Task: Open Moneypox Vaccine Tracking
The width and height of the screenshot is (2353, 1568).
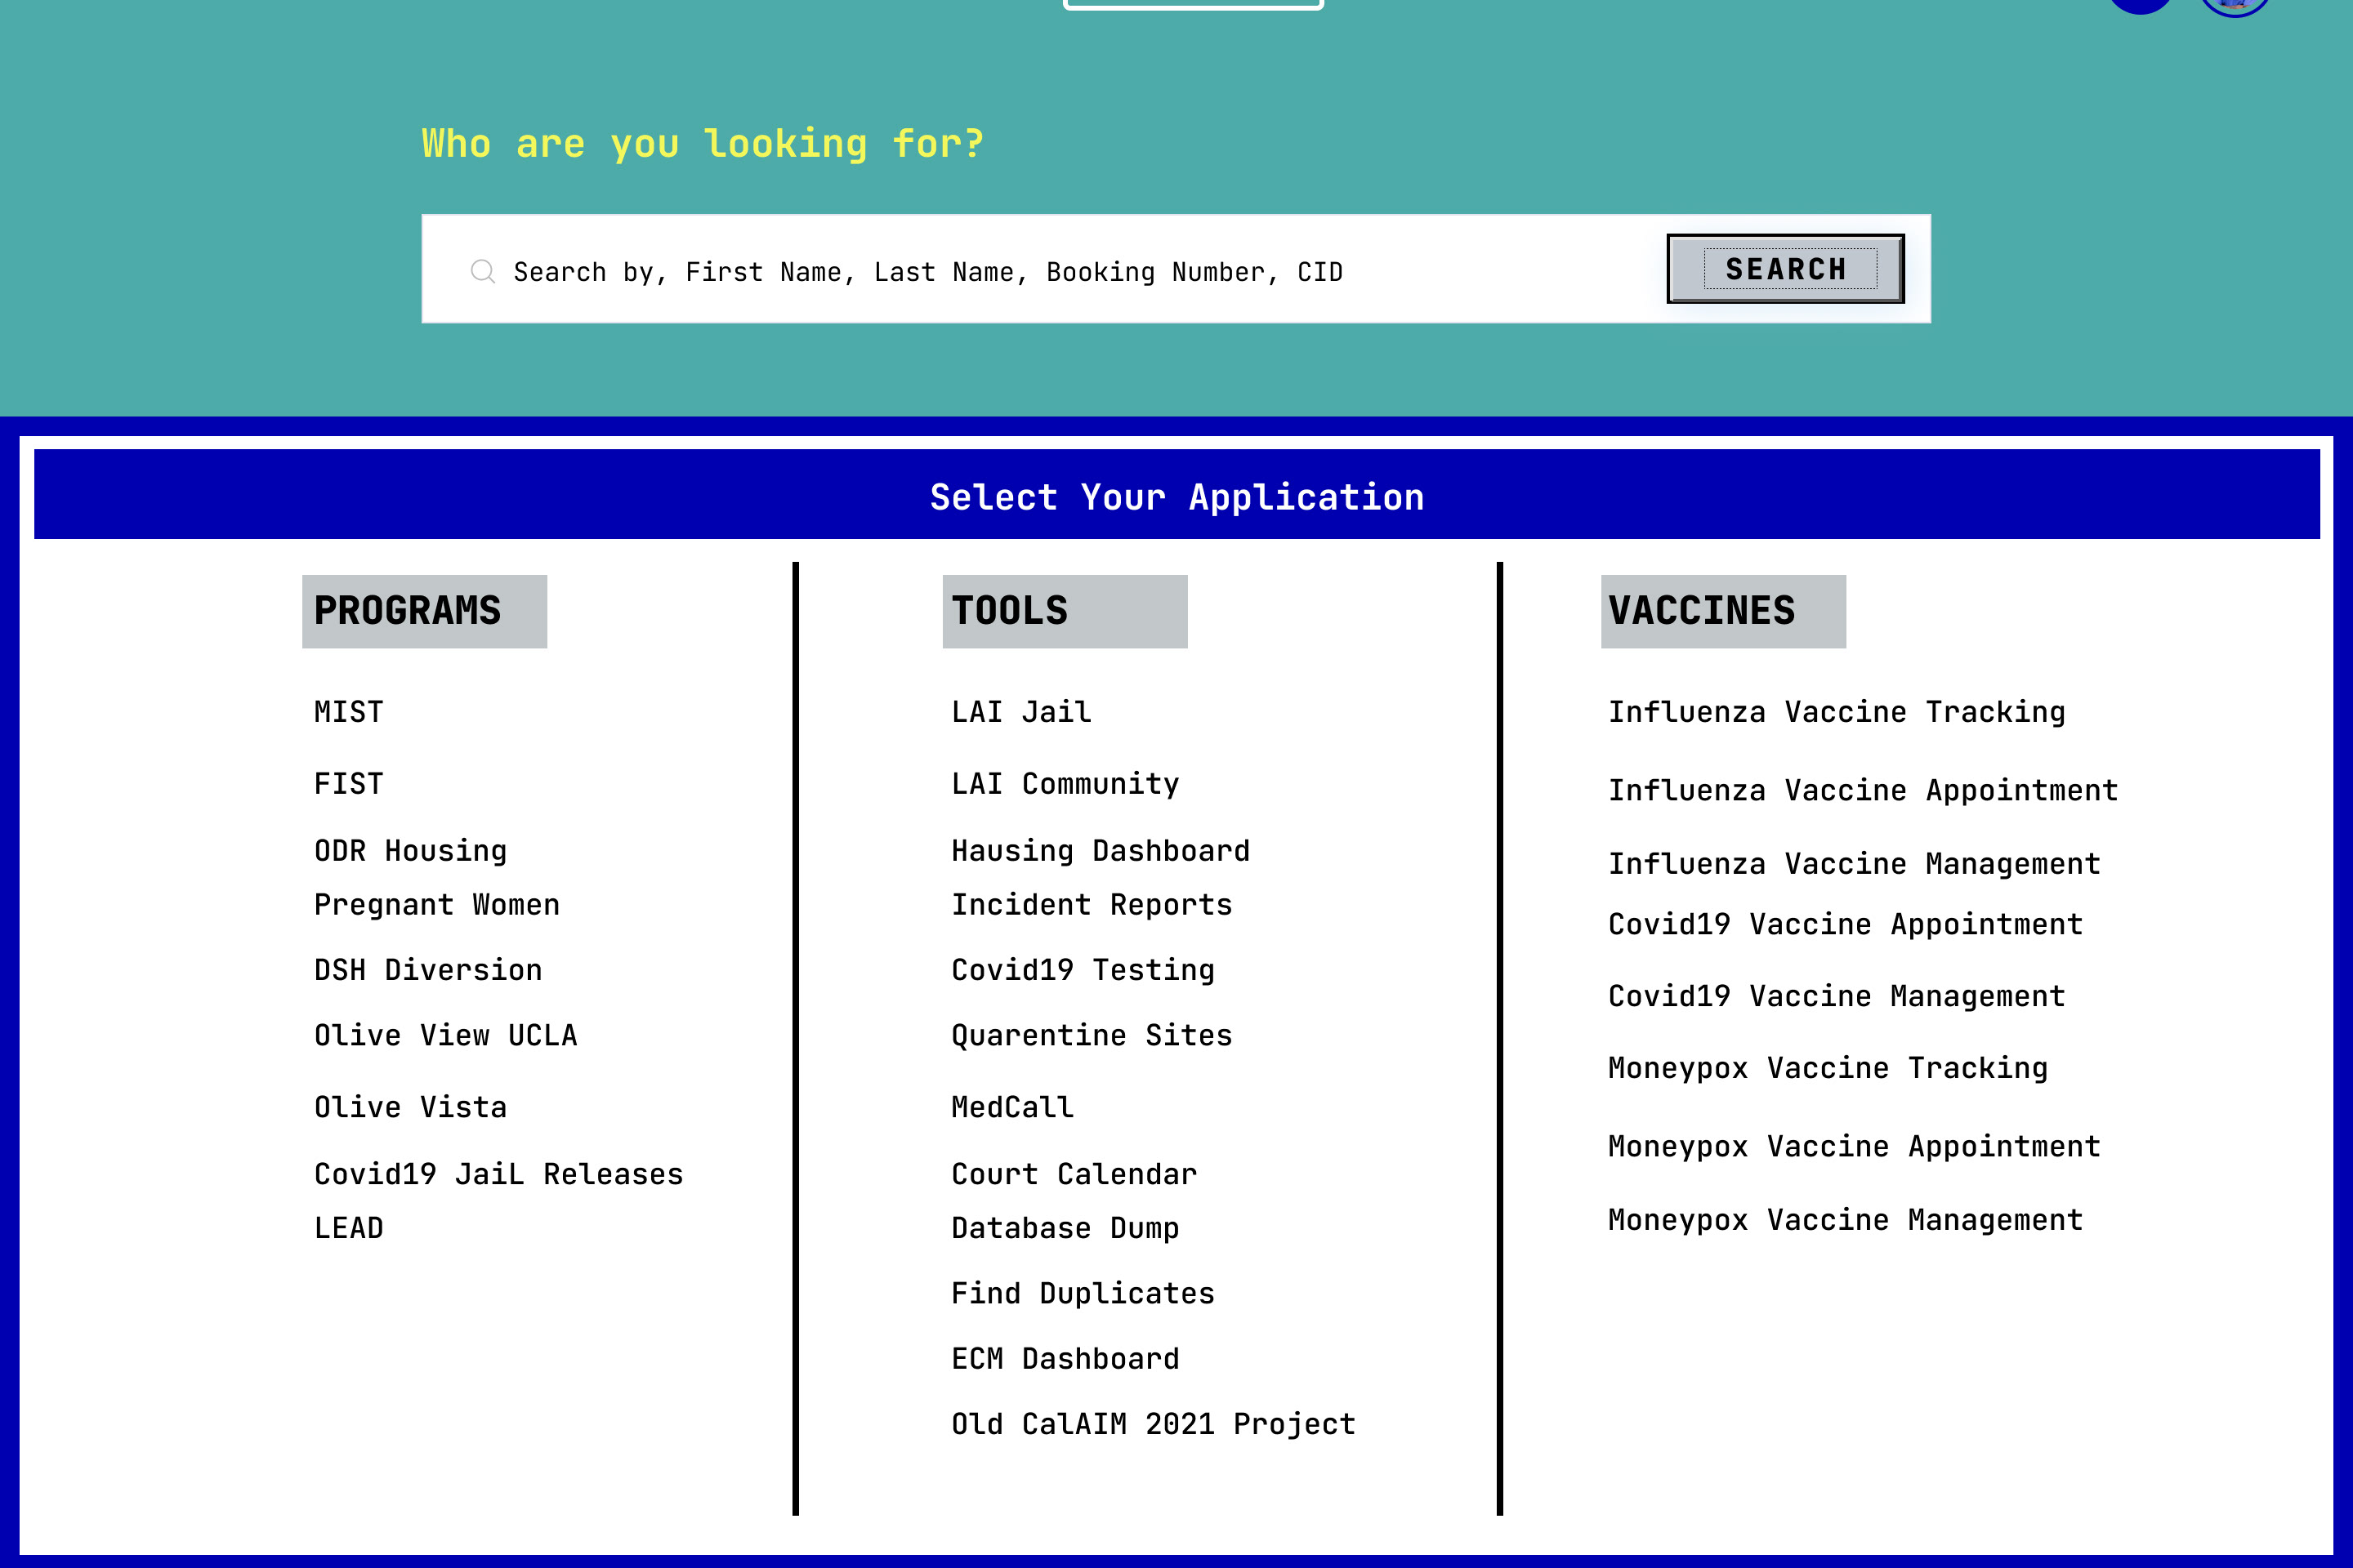Action: pos(1828,1068)
